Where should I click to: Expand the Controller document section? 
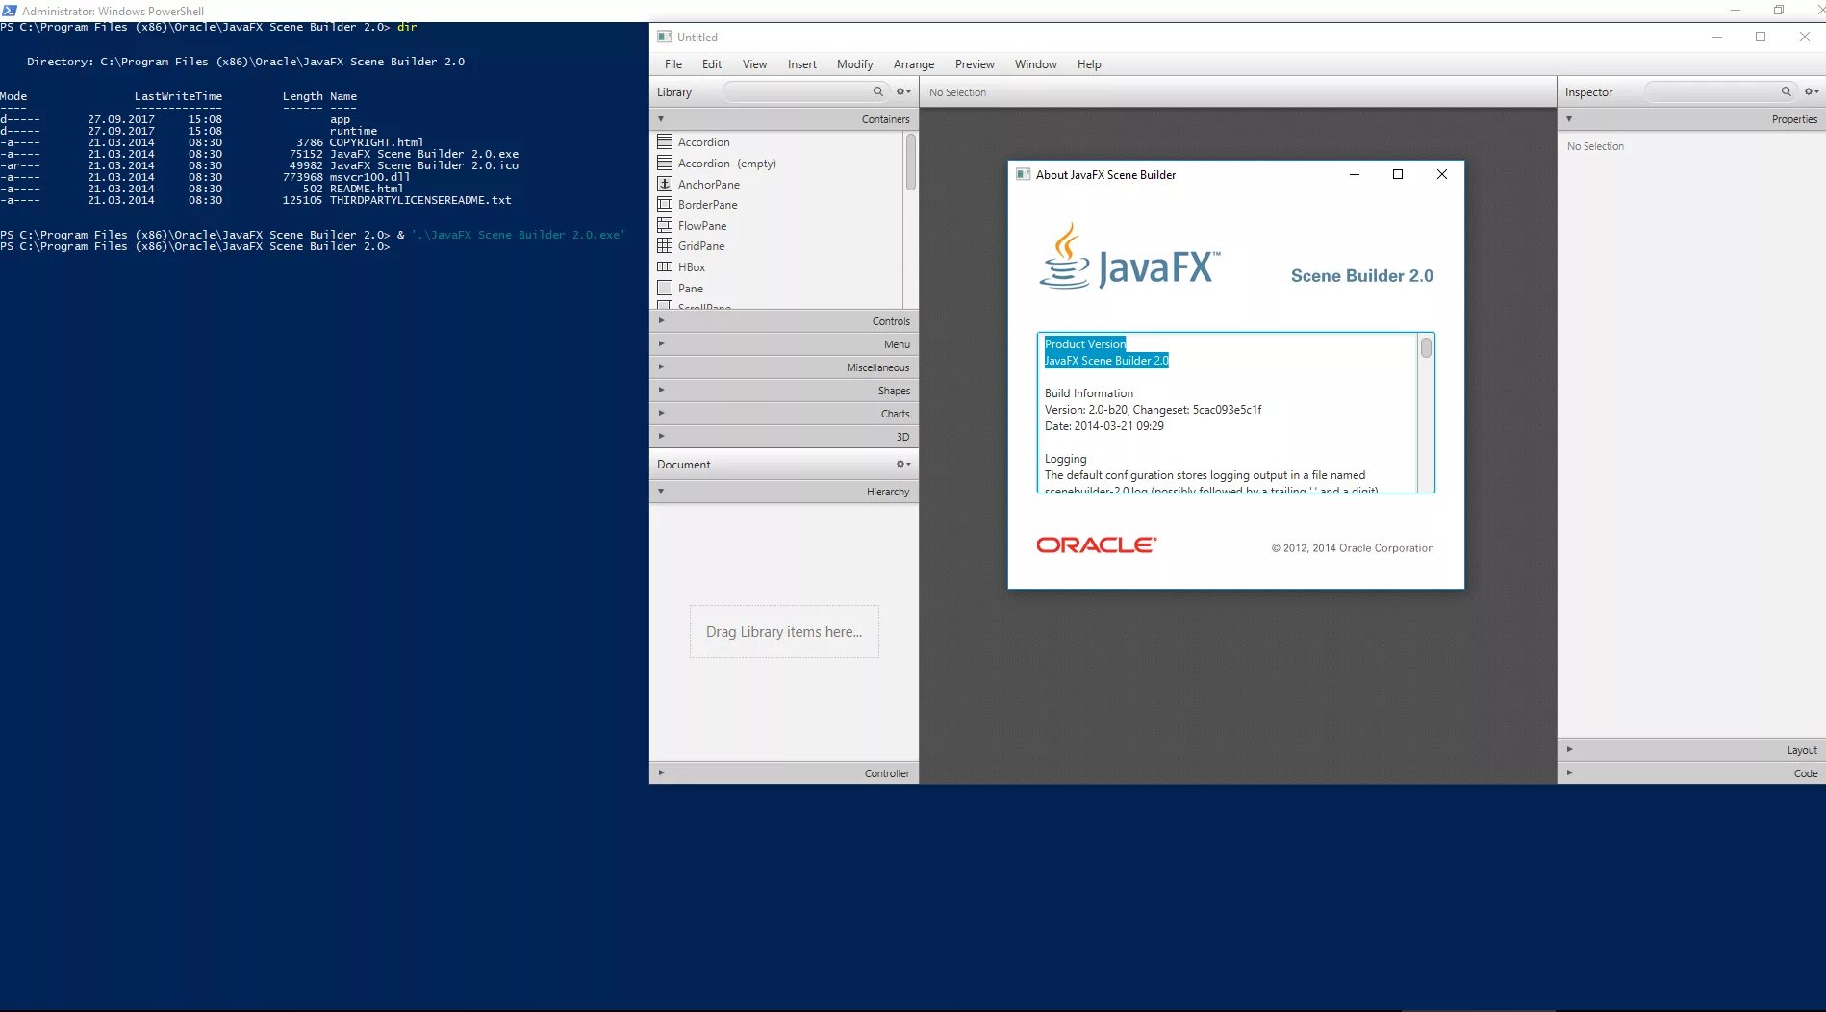point(661,772)
